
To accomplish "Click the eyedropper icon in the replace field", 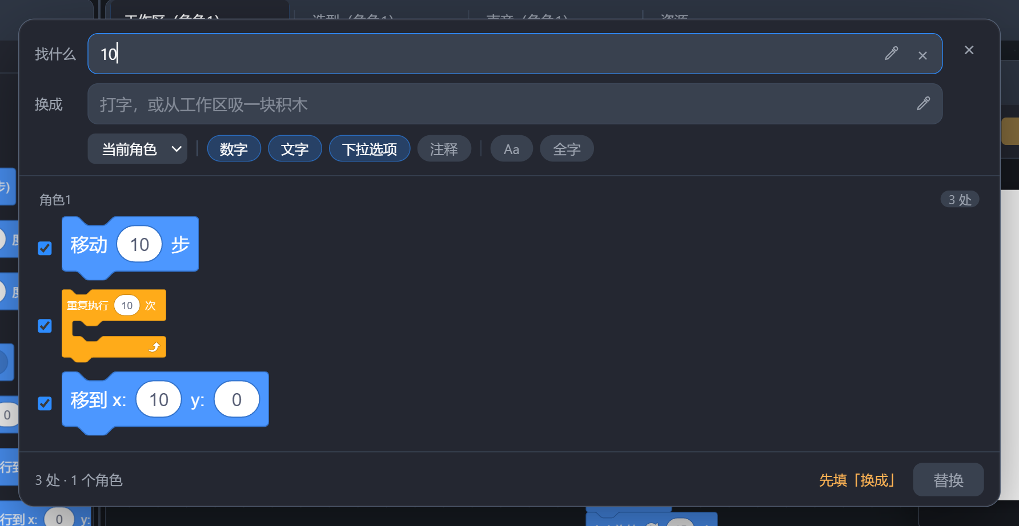I will pos(924,103).
